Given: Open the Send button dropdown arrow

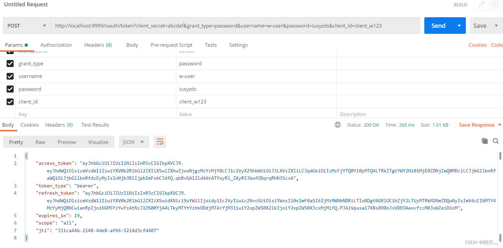Looking at the screenshot, I should coord(459,26).
